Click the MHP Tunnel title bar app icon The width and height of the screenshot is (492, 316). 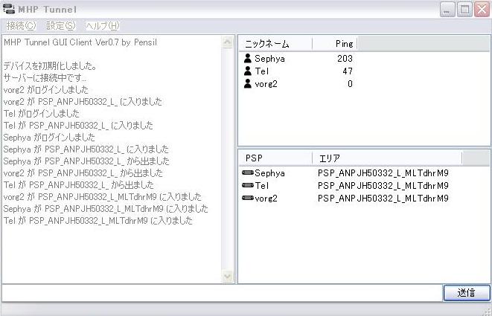click(8, 9)
